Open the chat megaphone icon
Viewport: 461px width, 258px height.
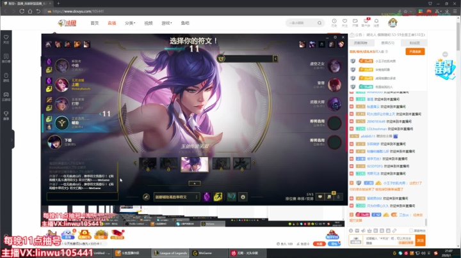tap(363, 231)
